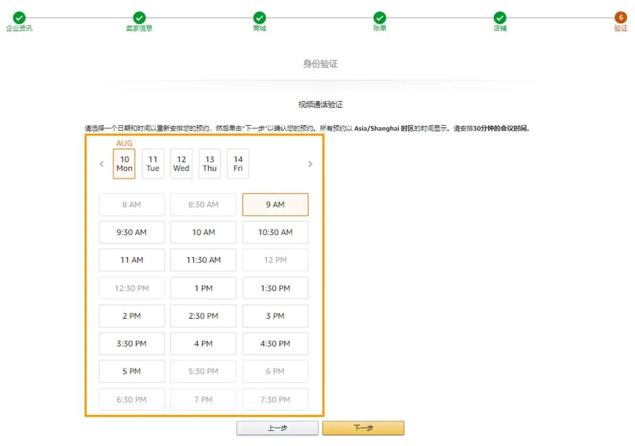Select the date 12 Wed

pyautogui.click(x=181, y=164)
